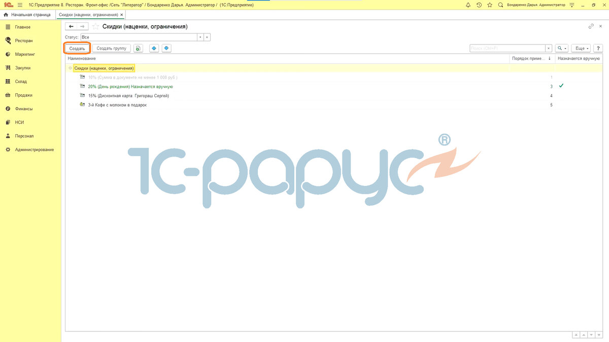The width and height of the screenshot is (609, 342).
Task: Get link to this form chain icon
Action: (591, 26)
